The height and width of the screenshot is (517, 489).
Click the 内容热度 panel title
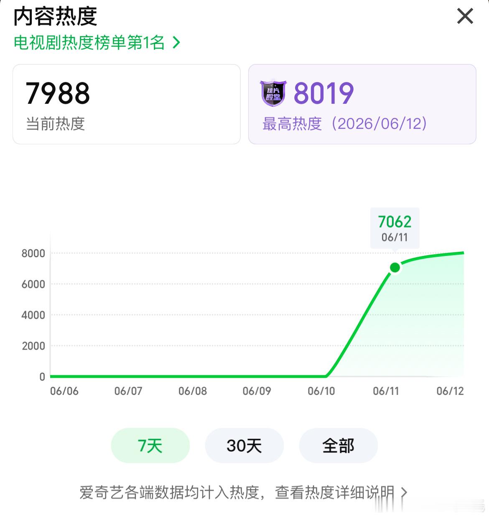56,17
